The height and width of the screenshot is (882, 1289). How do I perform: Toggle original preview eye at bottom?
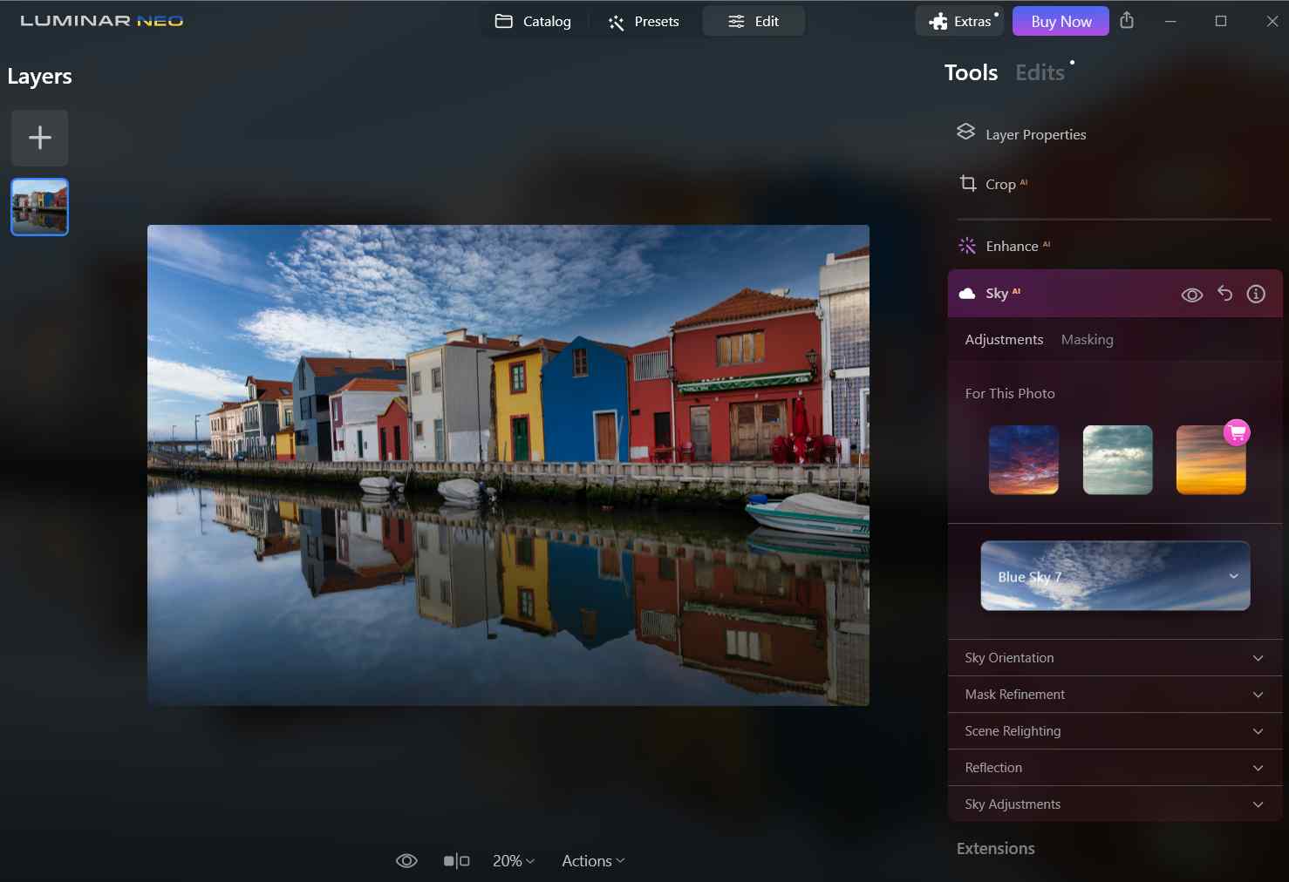coord(406,861)
